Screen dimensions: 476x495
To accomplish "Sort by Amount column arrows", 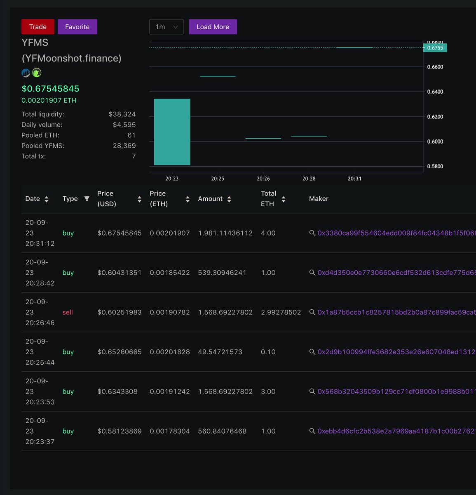I will click(x=229, y=199).
